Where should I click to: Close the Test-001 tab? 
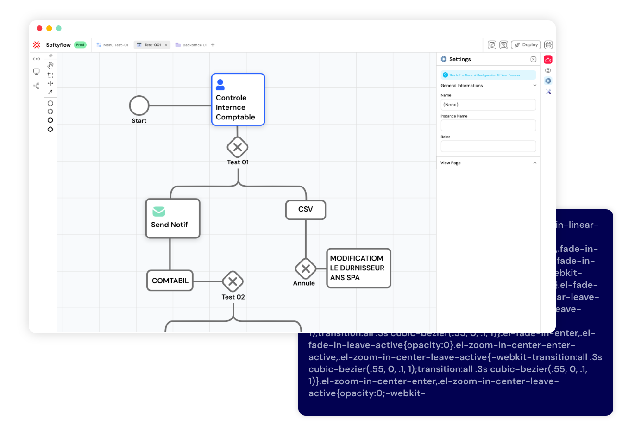coord(166,45)
